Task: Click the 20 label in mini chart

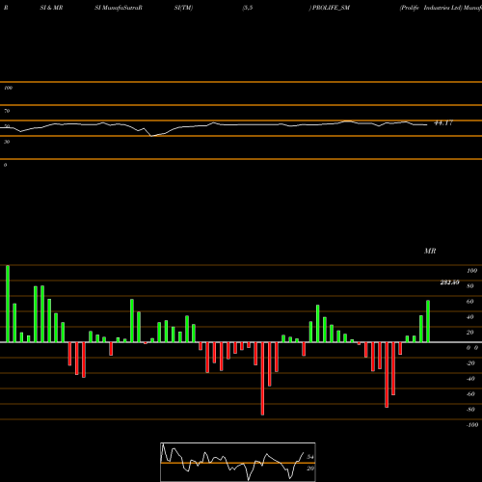Action: 310,469
